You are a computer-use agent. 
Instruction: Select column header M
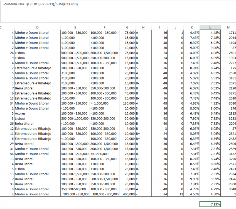[x=228, y=27]
